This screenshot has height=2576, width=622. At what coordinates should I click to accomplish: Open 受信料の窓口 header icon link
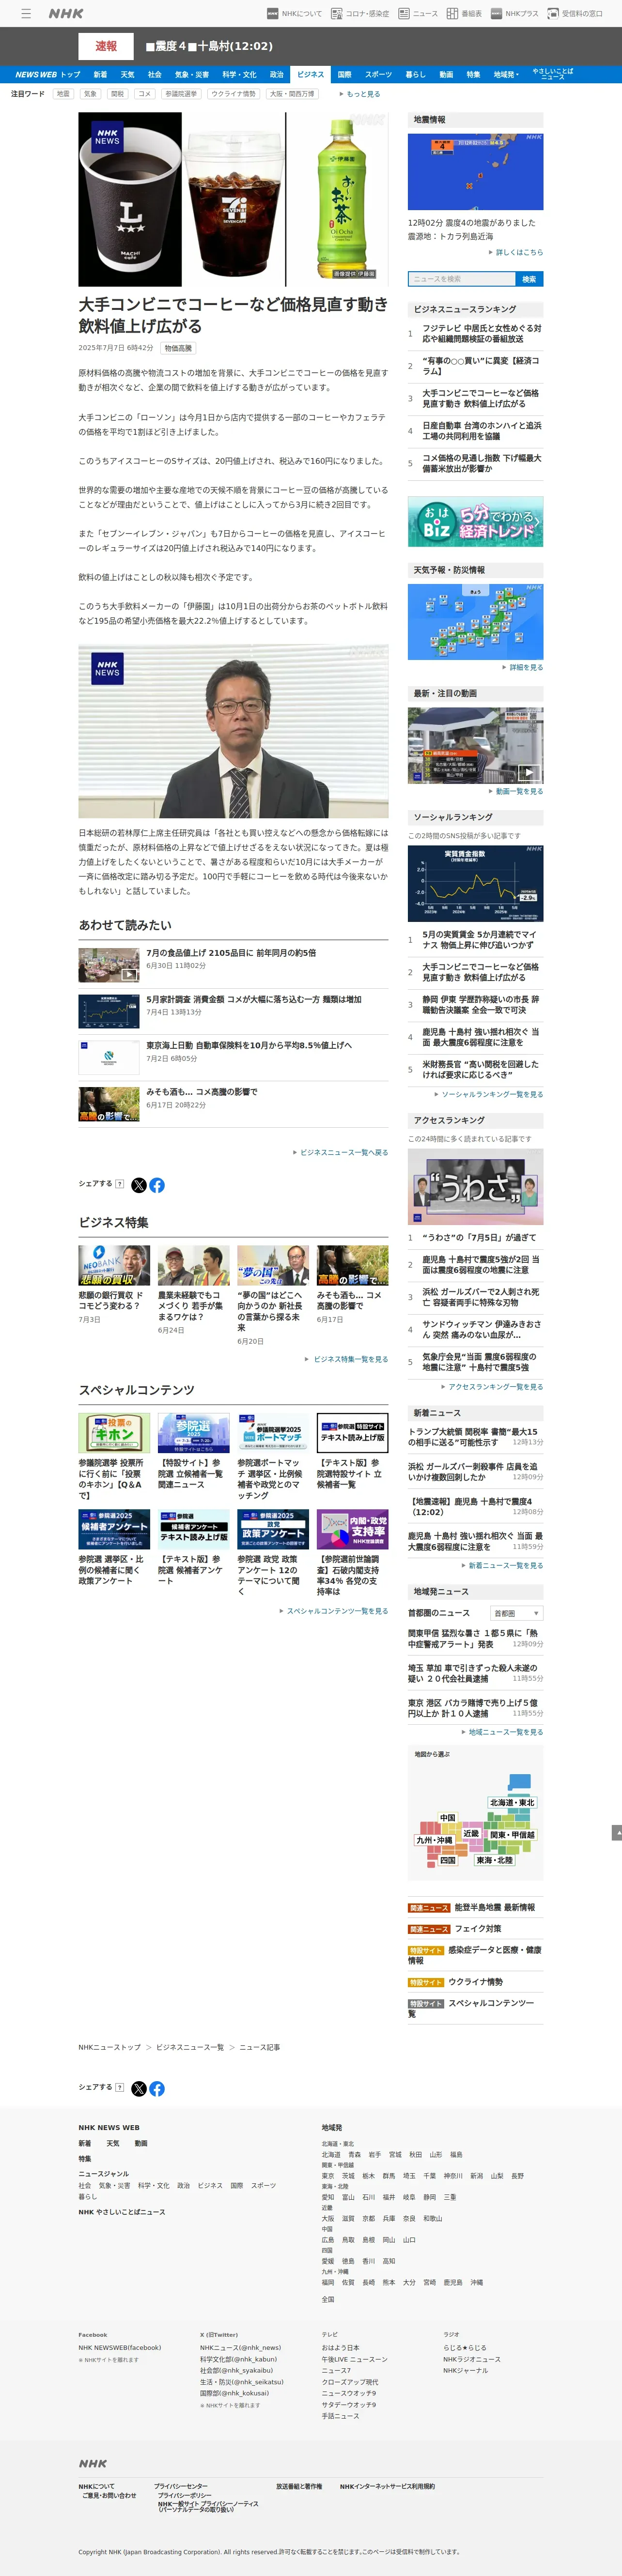pos(575,14)
